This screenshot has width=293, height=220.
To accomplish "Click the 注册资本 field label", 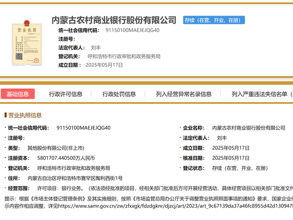I will (x=19, y=158).
